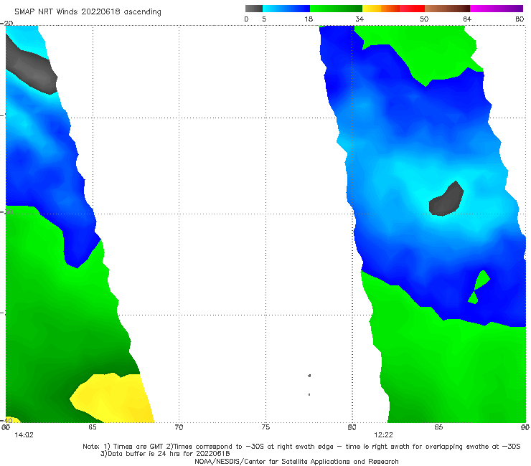This screenshot has height=466, width=531.
Task: Click the yellow high-wind patch in the left swath
Action: point(113,399)
